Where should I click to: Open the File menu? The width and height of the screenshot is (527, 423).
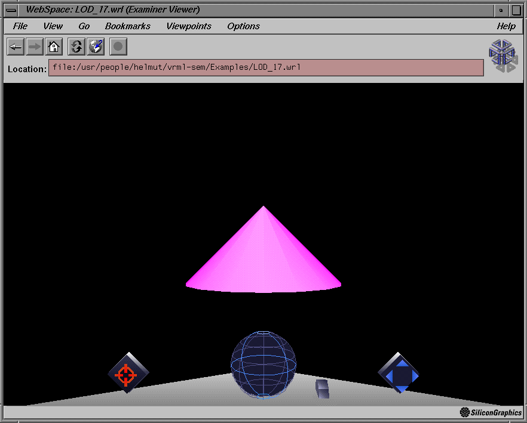coord(20,26)
